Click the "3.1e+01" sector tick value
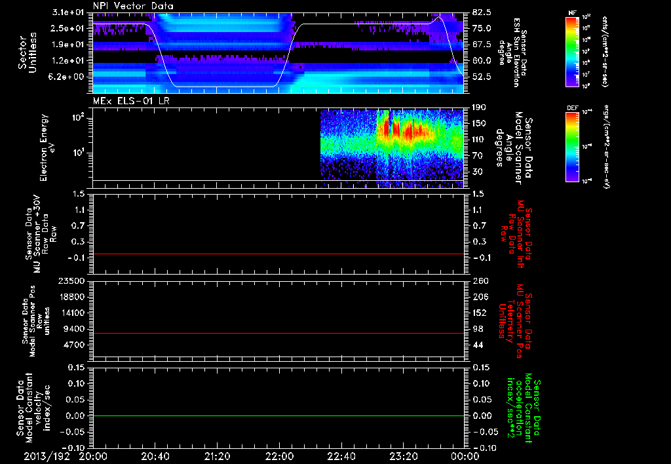671x464 pixels. [x=69, y=12]
